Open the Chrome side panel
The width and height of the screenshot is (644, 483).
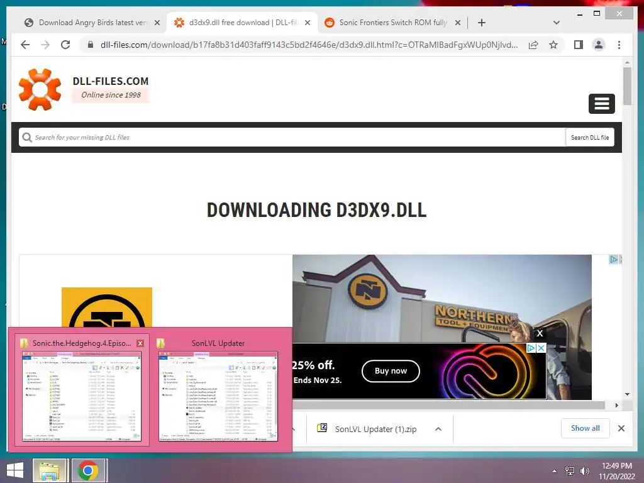pyautogui.click(x=579, y=45)
